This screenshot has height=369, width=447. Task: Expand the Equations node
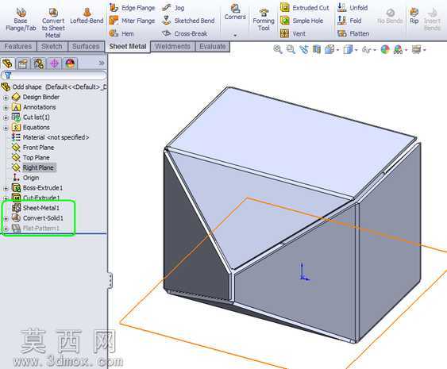point(6,128)
